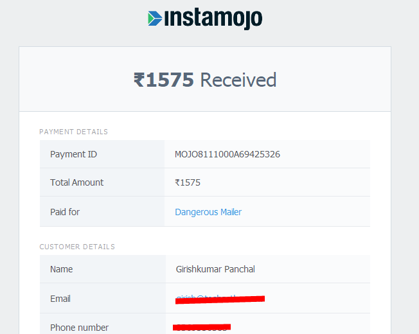Click the Phone number label
This screenshot has width=419, height=334.
[x=79, y=328]
